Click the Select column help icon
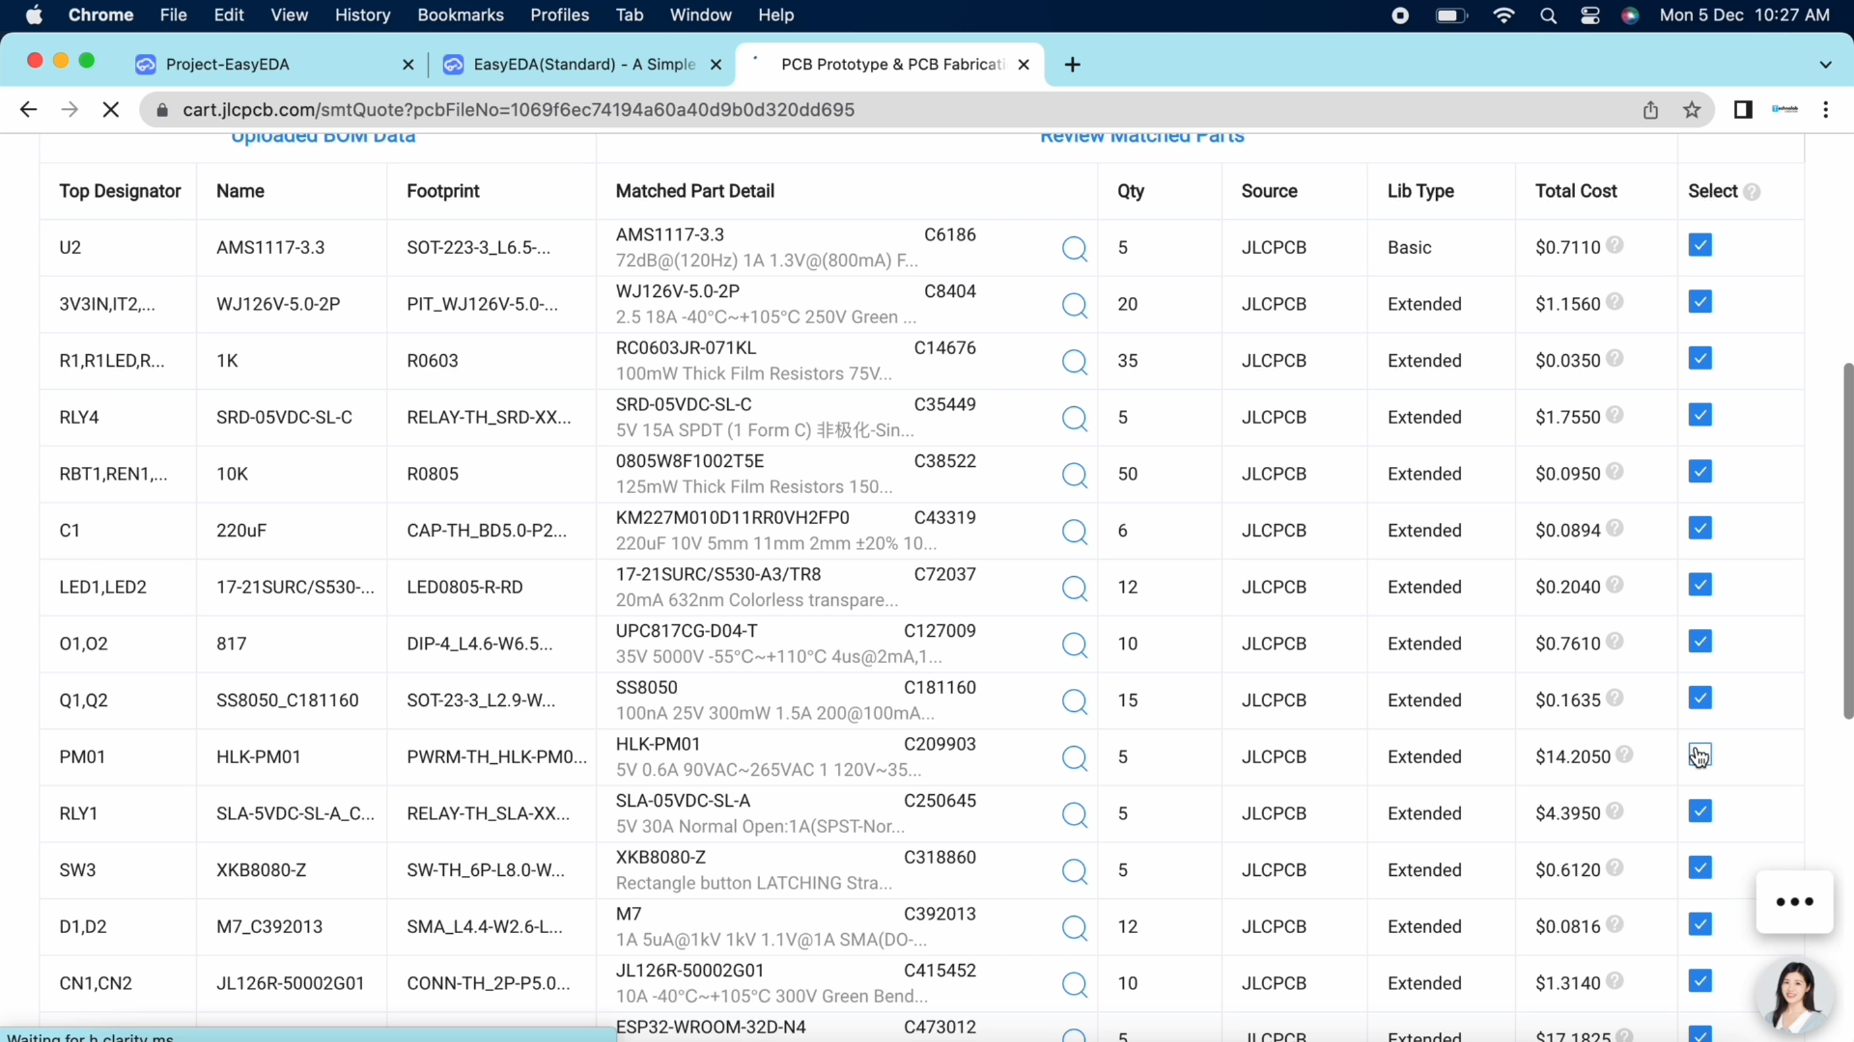This screenshot has width=1854, height=1042. click(x=1752, y=192)
